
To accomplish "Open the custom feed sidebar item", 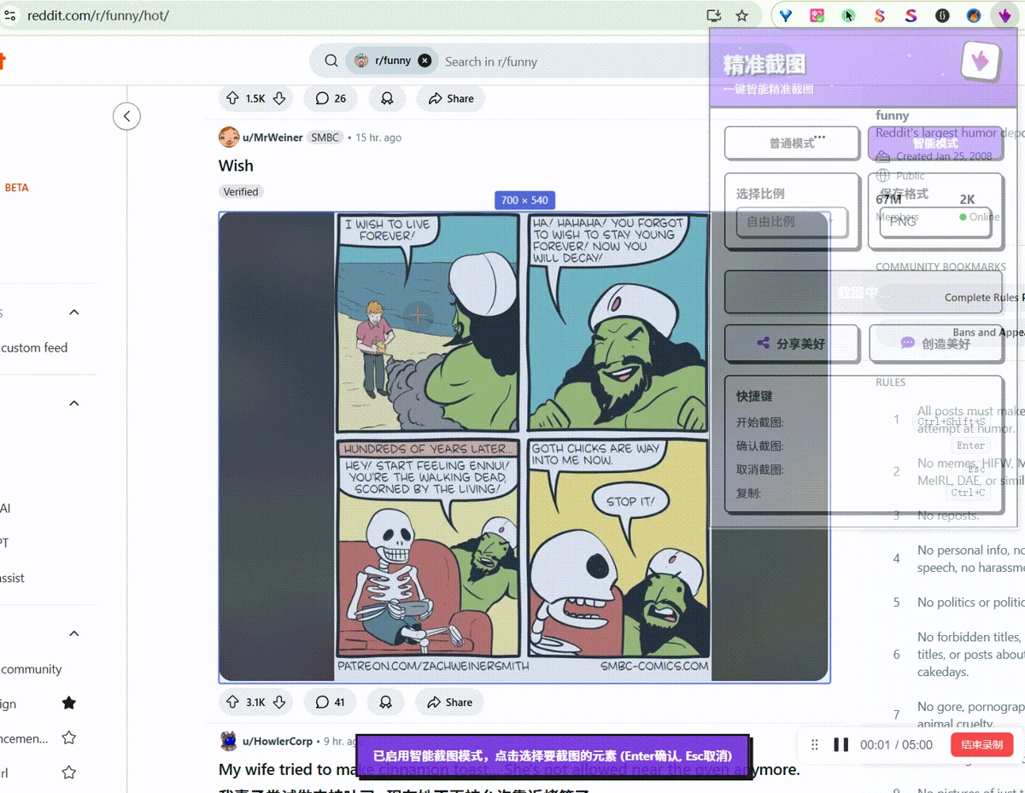I will coord(34,347).
